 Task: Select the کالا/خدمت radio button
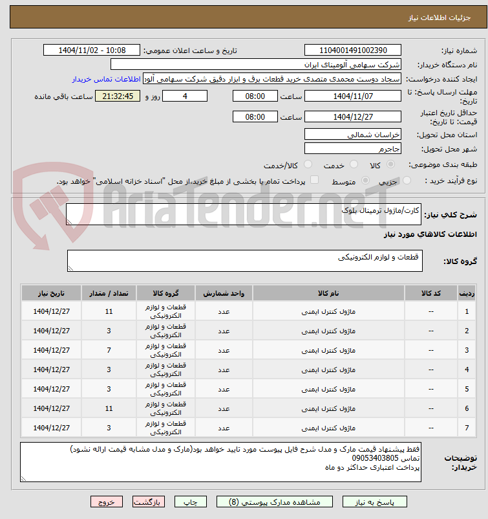308,164
